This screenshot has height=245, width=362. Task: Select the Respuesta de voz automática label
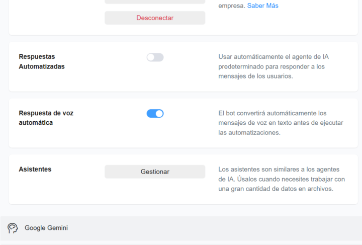[x=46, y=118]
